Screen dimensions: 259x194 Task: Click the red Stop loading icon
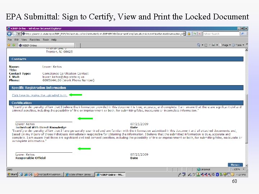coord(200,34)
